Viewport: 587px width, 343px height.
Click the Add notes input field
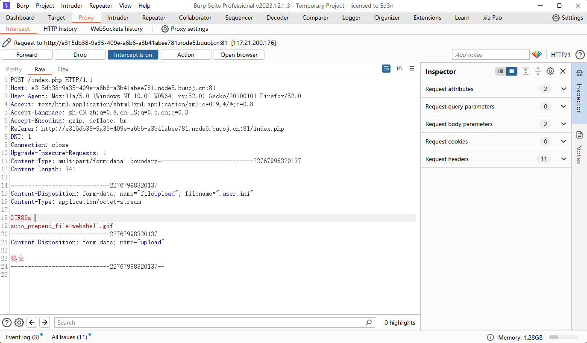tap(490, 55)
